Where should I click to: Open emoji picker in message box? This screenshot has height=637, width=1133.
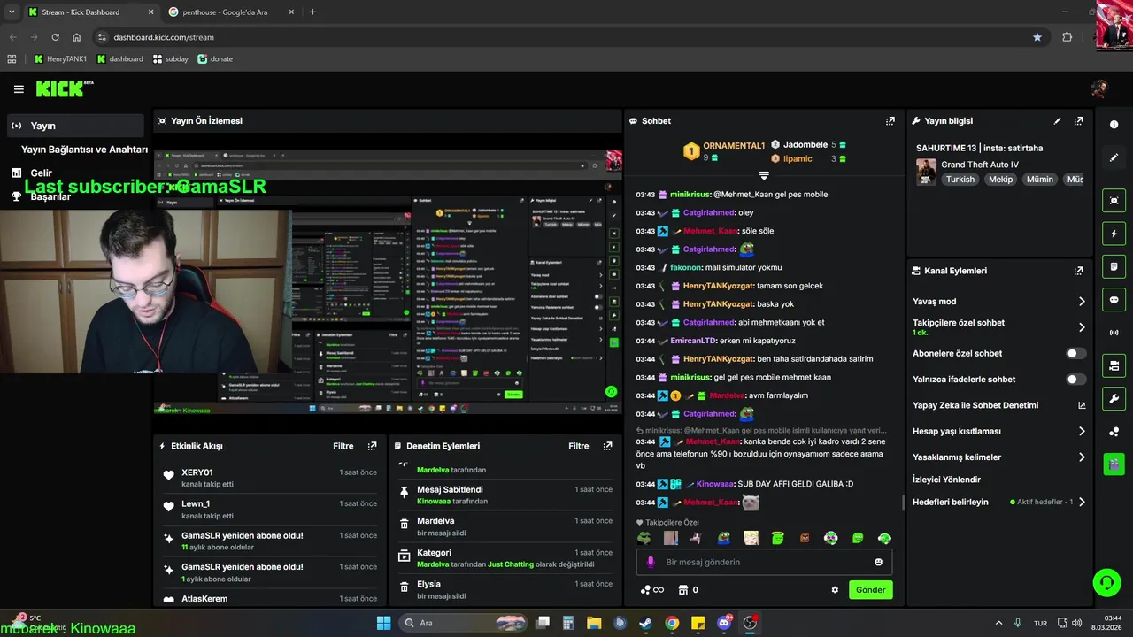pyautogui.click(x=878, y=562)
